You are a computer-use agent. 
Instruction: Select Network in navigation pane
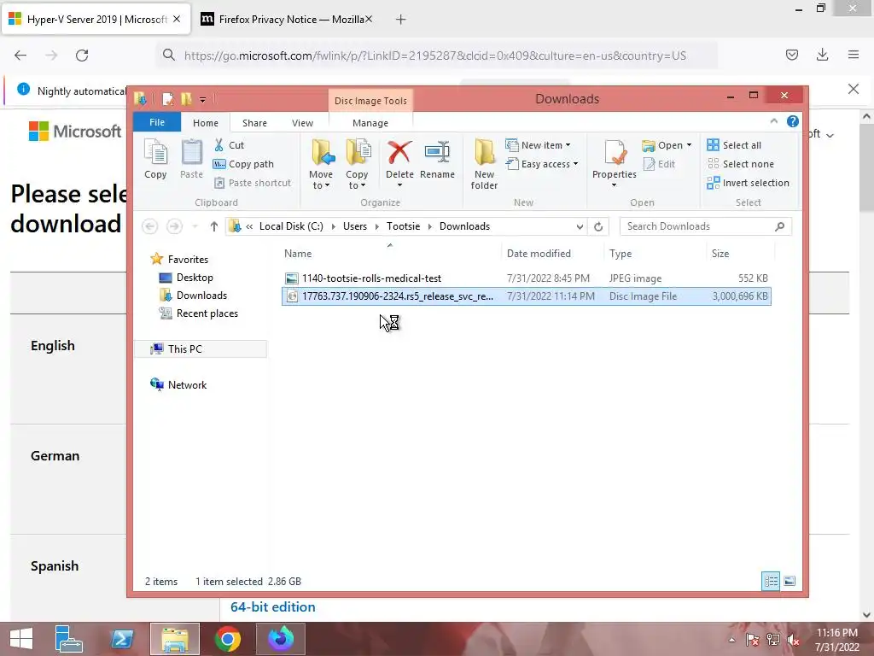[x=187, y=385]
